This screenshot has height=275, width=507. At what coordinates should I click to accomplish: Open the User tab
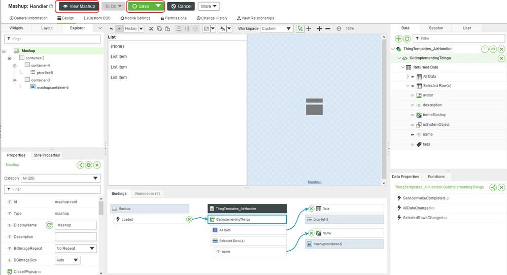[x=466, y=28]
